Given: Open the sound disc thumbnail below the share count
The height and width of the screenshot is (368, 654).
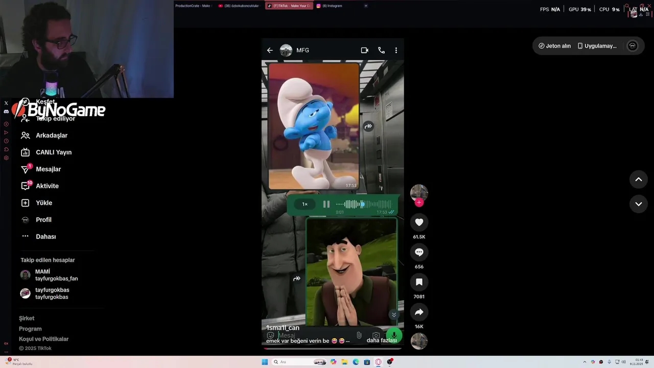Looking at the screenshot, I should tap(419, 341).
